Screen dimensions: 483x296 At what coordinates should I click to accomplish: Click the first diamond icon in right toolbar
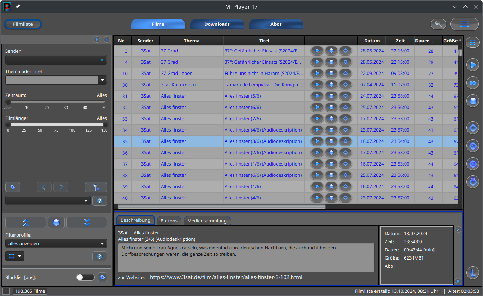[x=472, y=128]
